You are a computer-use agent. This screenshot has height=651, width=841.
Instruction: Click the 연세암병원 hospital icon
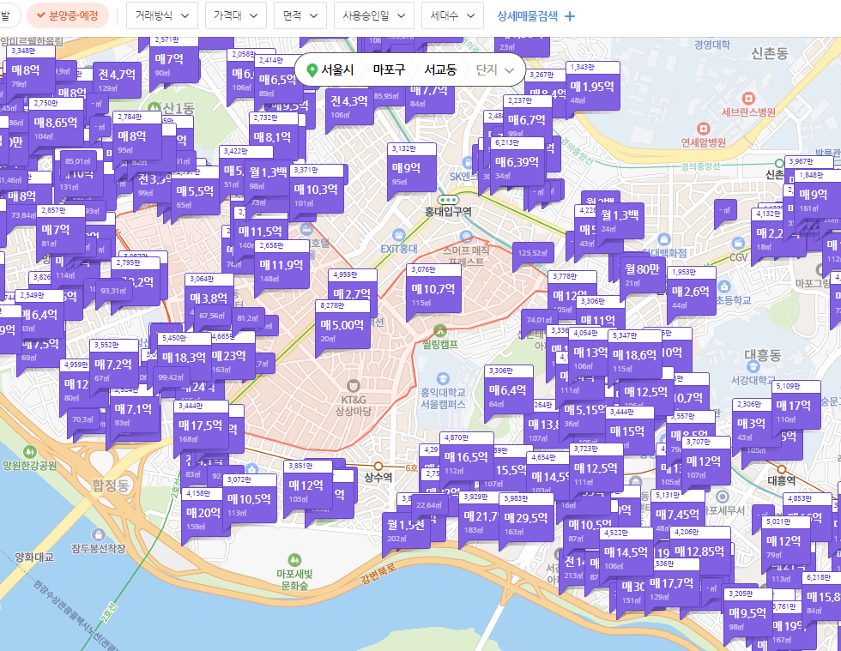pyautogui.click(x=703, y=129)
